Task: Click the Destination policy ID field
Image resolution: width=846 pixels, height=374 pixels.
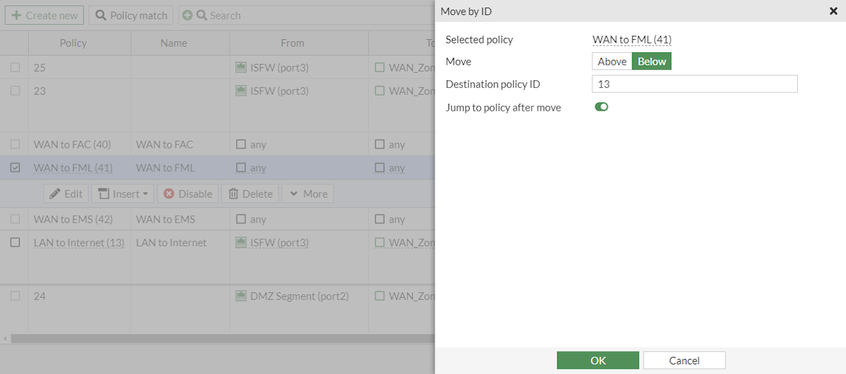Action: [695, 84]
